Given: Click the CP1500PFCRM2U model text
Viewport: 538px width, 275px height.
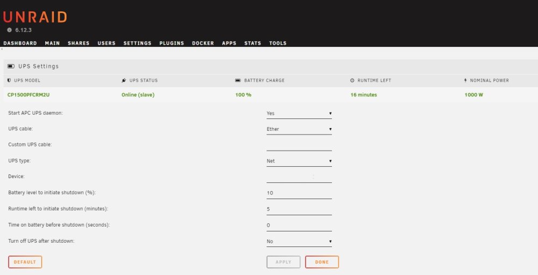Looking at the screenshot, I should [x=29, y=95].
